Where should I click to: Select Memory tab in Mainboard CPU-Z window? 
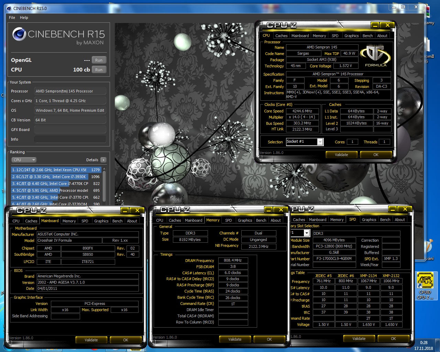click(x=69, y=221)
